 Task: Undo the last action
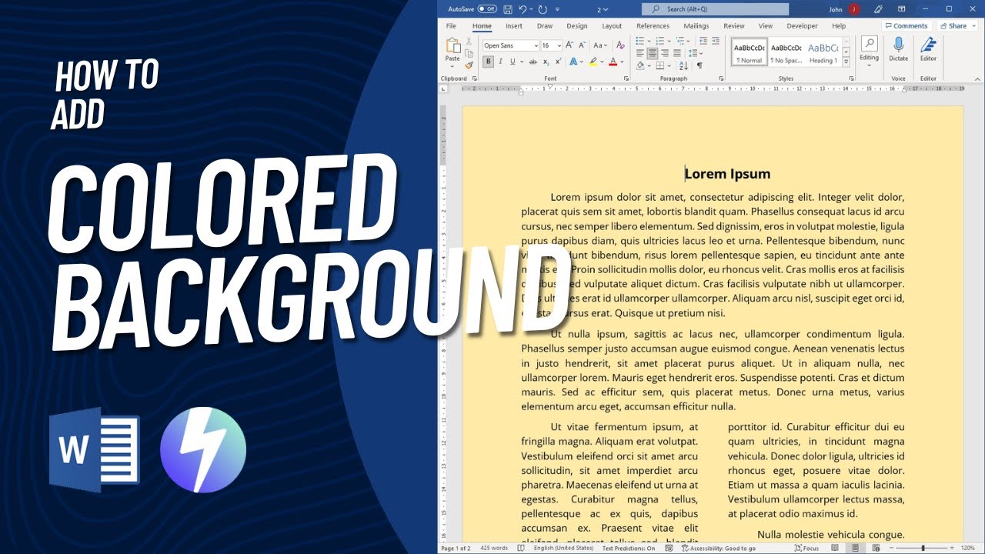(523, 9)
